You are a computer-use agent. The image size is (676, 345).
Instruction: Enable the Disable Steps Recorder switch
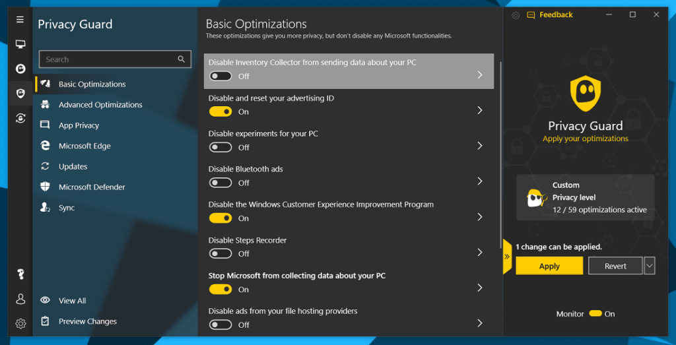pos(220,254)
